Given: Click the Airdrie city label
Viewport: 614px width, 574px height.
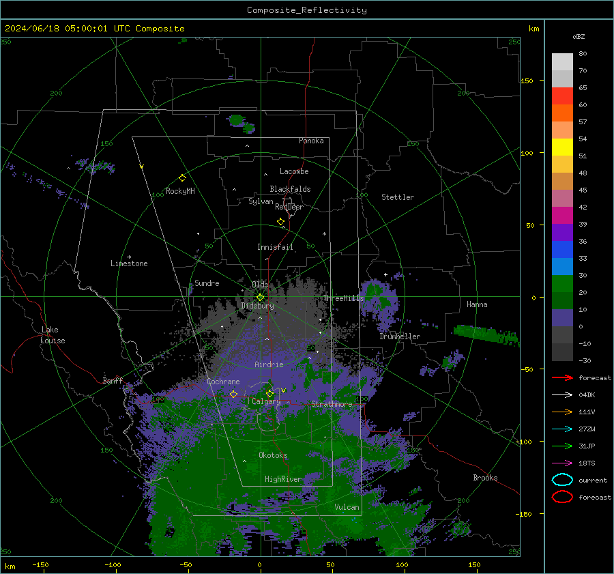Looking at the screenshot, I should point(269,364).
